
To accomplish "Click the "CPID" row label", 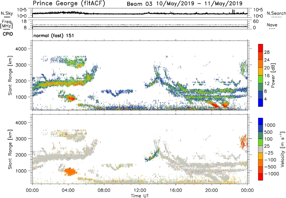I will (x=8, y=34).
